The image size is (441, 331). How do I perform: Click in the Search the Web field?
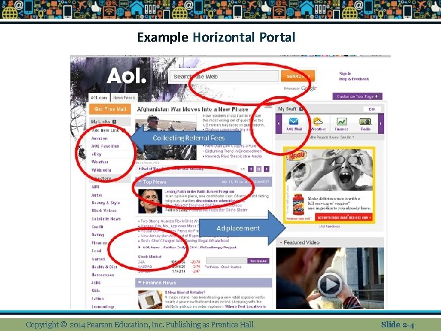pos(224,76)
